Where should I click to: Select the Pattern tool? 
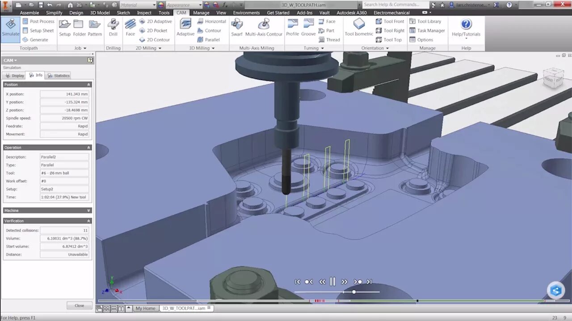[x=95, y=28]
